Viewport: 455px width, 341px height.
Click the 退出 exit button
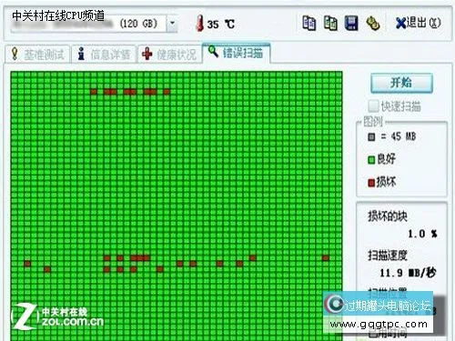pyautogui.click(x=419, y=23)
